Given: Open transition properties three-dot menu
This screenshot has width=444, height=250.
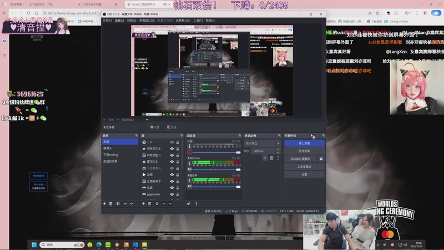Looking at the screenshot, I should click(x=278, y=158).
